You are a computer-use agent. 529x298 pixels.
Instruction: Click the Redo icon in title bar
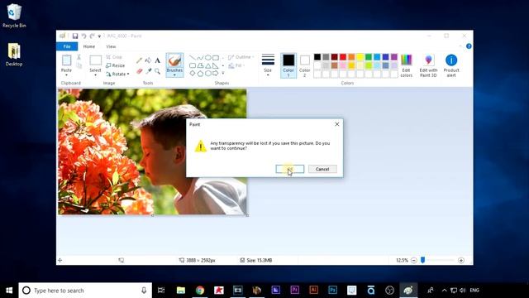point(92,36)
